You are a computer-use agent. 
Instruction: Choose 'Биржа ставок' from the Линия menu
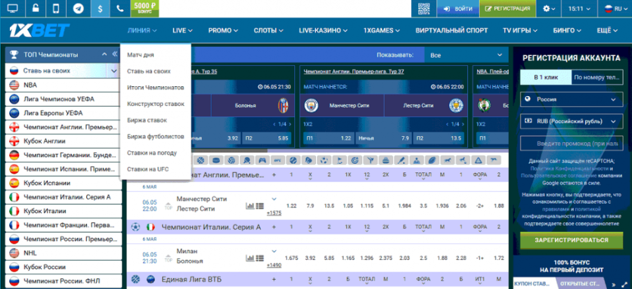[147, 120]
